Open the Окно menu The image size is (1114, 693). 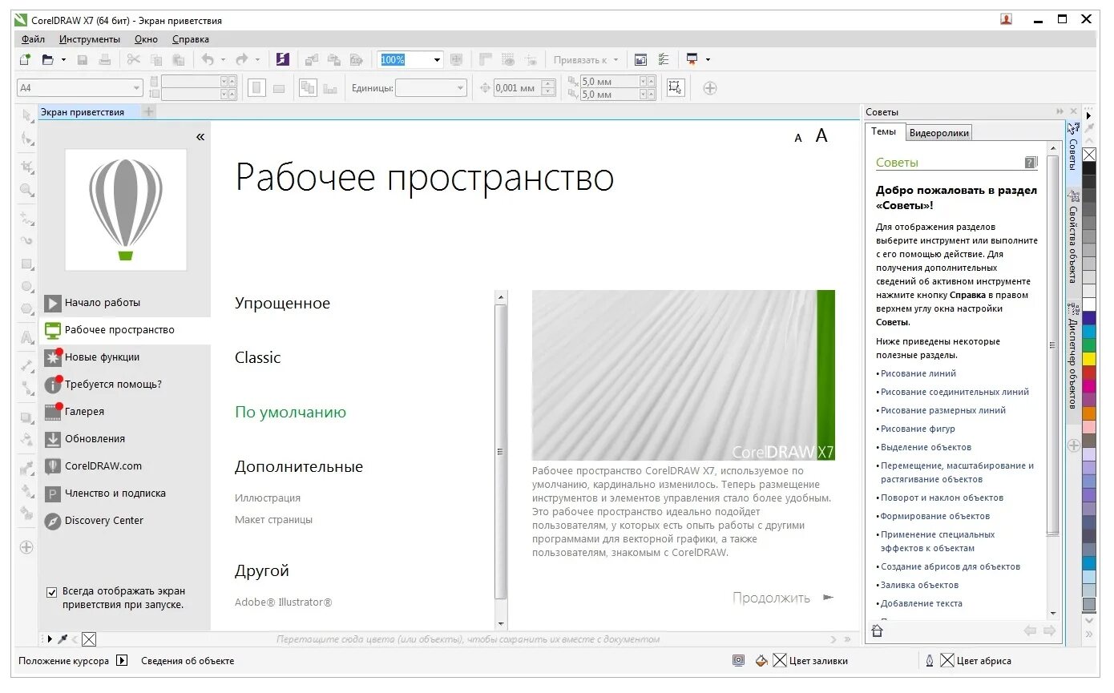coord(146,38)
